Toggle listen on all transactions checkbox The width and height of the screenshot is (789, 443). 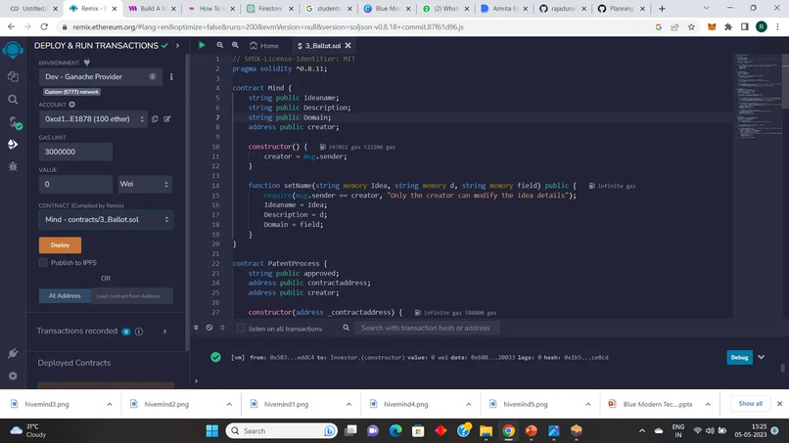(x=241, y=329)
